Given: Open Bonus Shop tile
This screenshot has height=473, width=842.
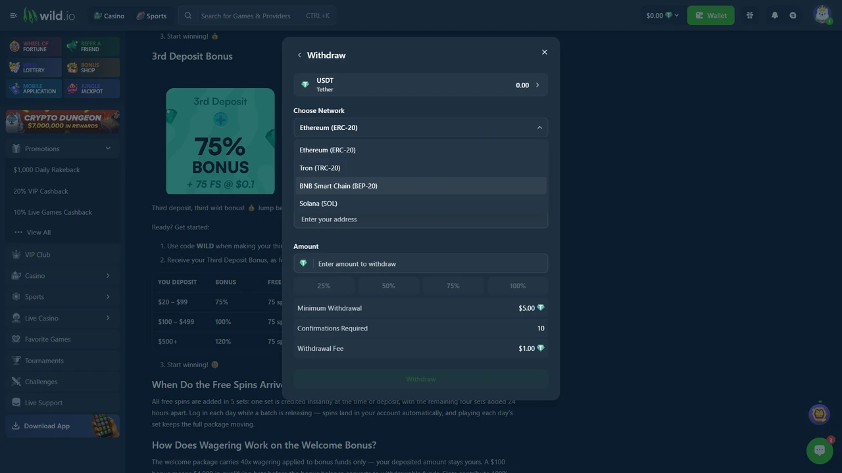Looking at the screenshot, I should pos(92,68).
